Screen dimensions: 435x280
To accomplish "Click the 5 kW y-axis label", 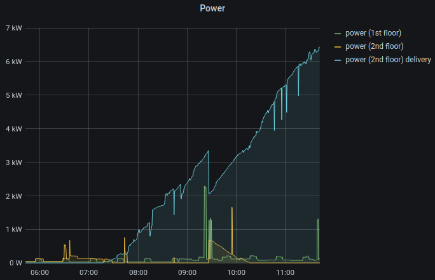I will click(x=14, y=95).
